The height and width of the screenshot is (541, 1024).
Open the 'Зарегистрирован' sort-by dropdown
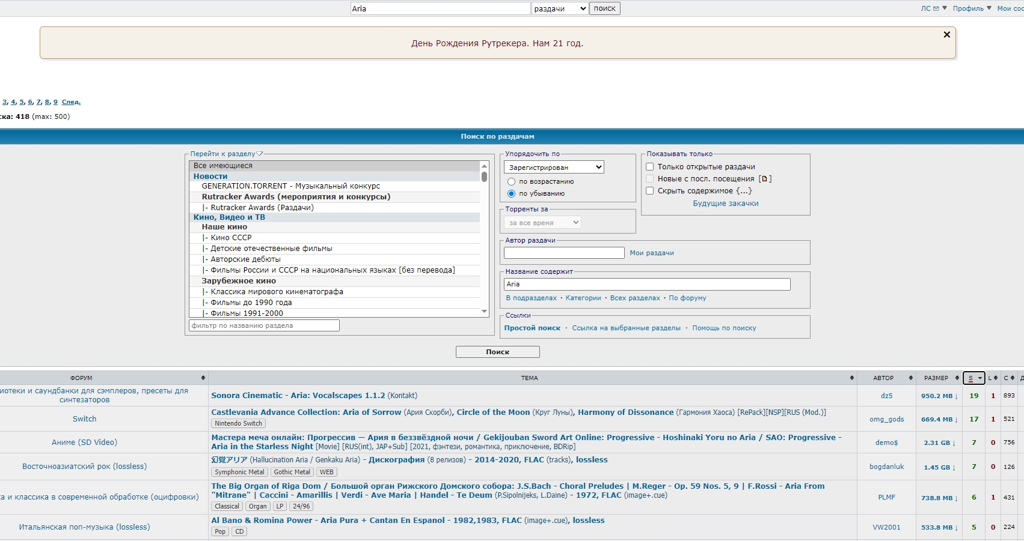pos(553,168)
